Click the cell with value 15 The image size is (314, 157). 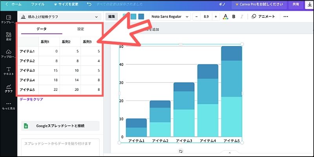49,71
